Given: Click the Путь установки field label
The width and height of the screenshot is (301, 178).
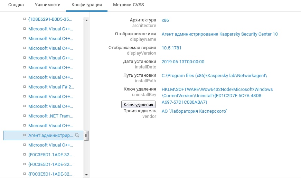Looking at the screenshot, I should tap(140, 75).
